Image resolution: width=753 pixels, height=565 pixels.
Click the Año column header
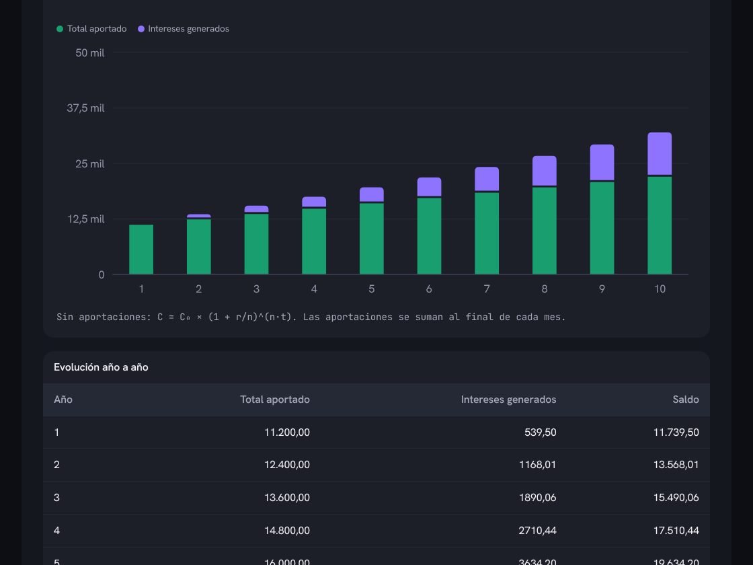63,400
